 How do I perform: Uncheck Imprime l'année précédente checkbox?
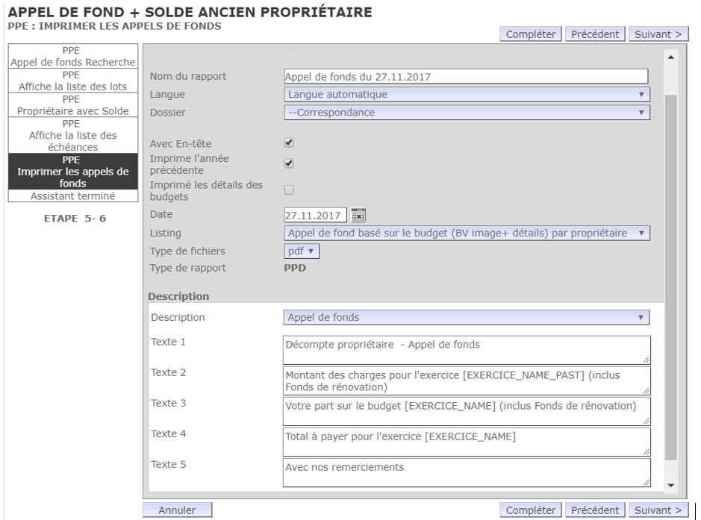(x=289, y=164)
